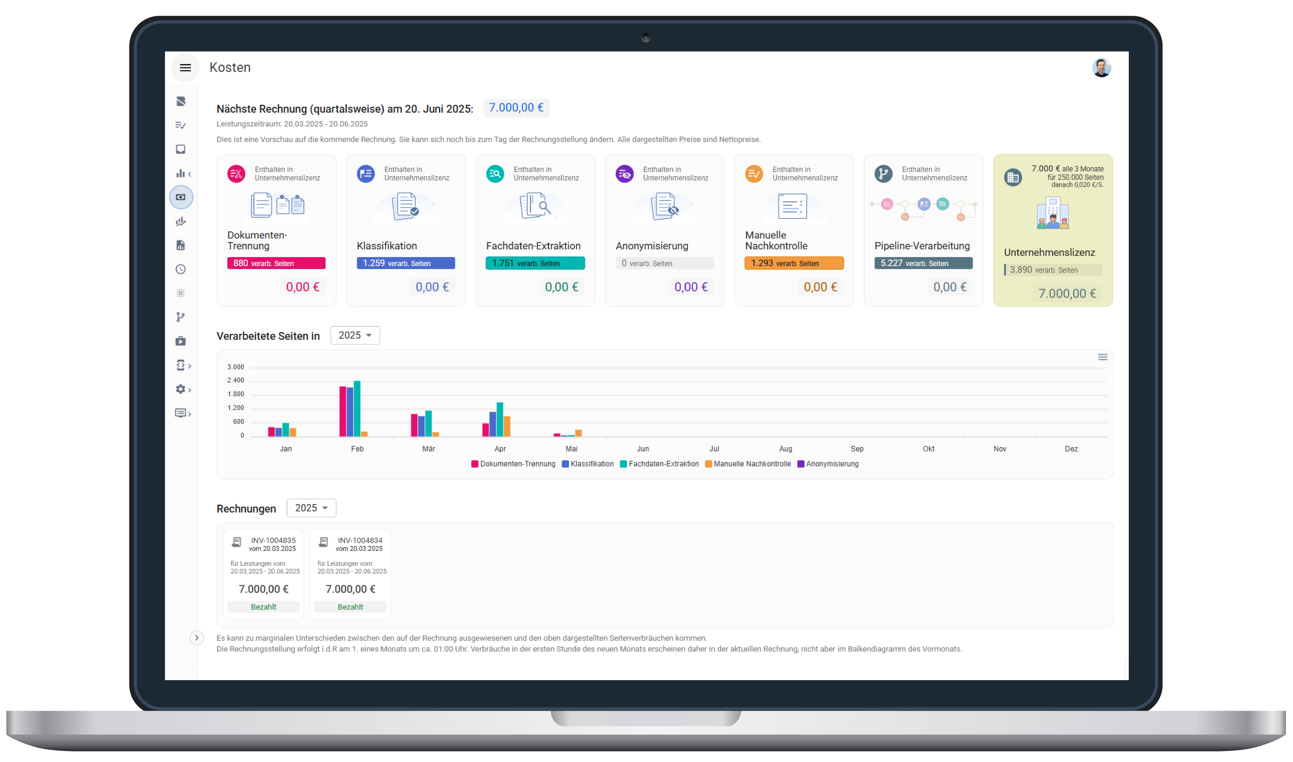Open the Anonymisierung cost card title
This screenshot has height=762, width=1293.
pos(652,246)
